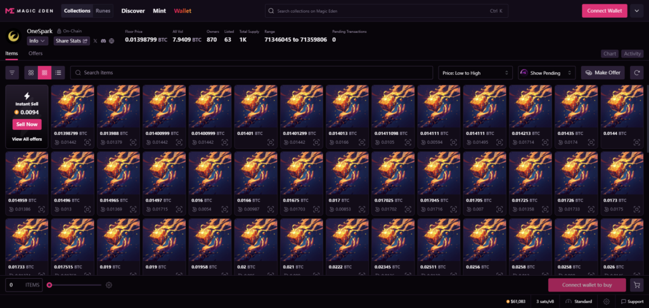Open the Mint menu
Image resolution: width=649 pixels, height=308 pixels.
(x=159, y=11)
